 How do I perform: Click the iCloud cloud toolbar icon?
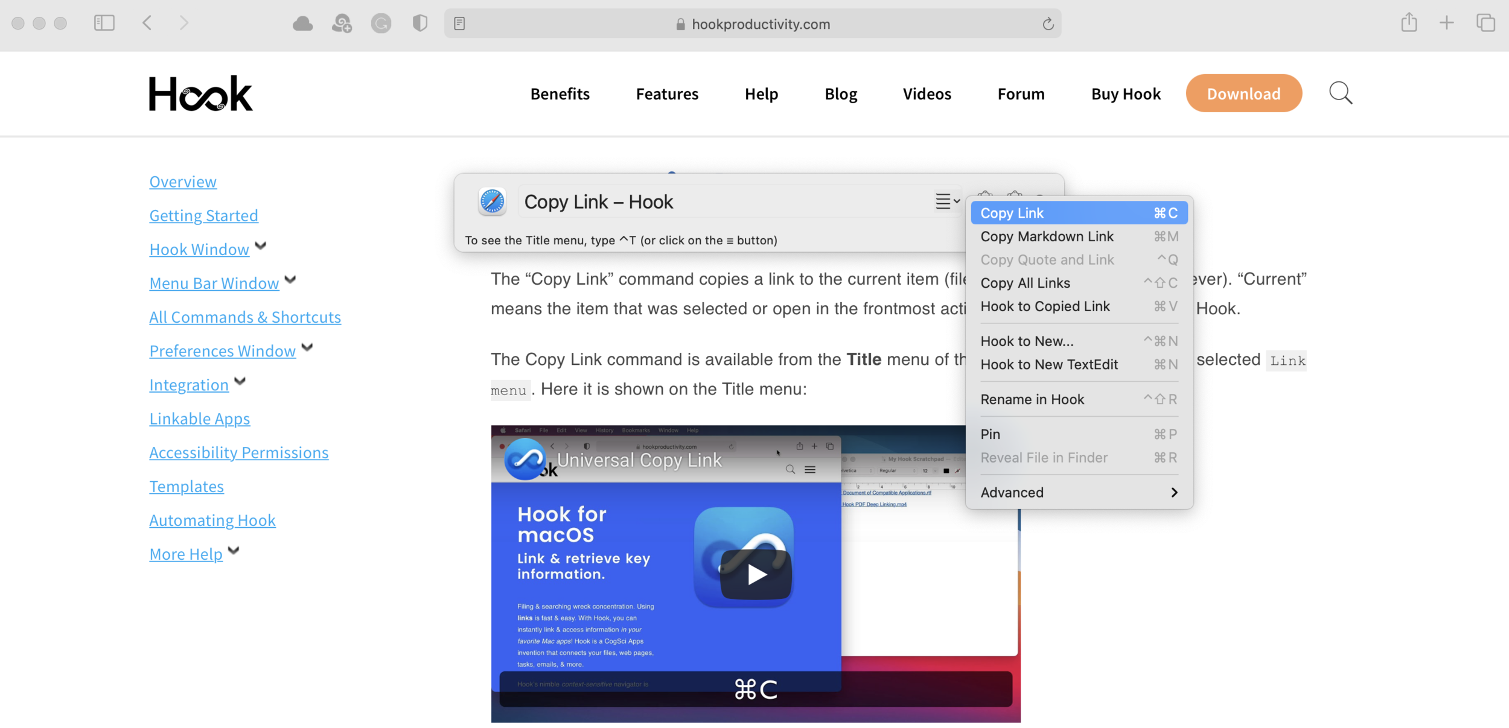click(302, 24)
